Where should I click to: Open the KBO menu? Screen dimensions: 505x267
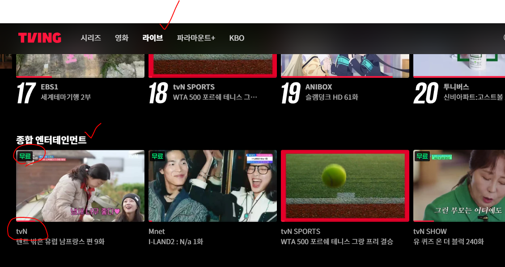coord(237,38)
